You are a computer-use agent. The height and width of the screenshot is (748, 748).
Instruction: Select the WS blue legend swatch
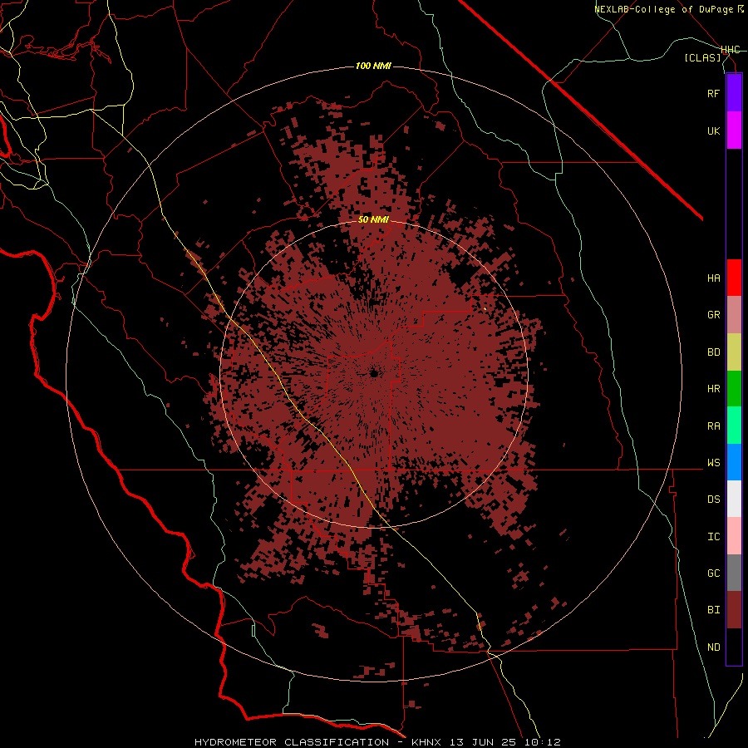click(x=734, y=462)
